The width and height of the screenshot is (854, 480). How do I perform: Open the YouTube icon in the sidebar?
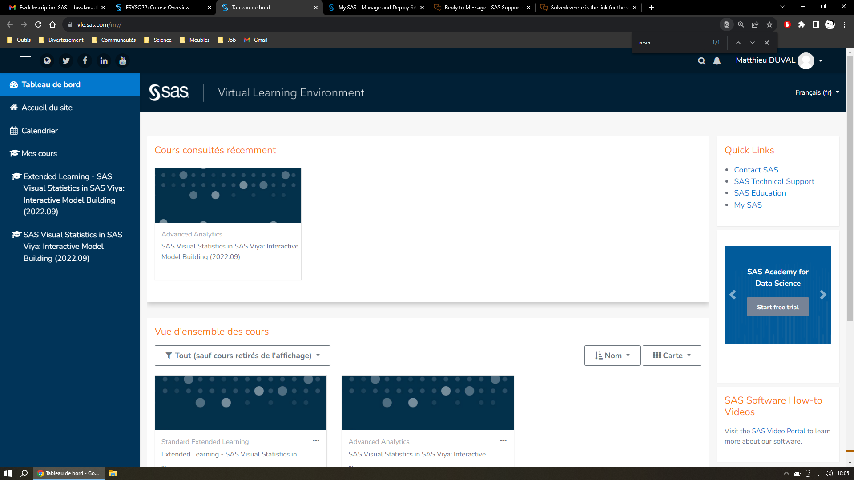click(122, 60)
